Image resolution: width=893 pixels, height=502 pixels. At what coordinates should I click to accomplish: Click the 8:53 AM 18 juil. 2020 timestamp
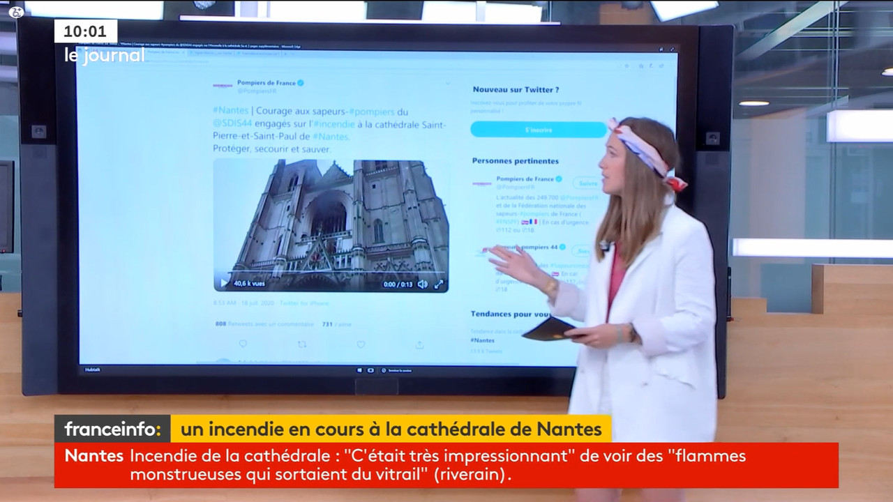click(244, 303)
